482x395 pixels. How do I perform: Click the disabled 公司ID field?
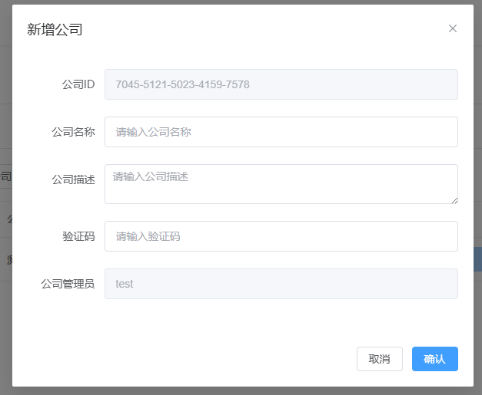[x=281, y=84]
